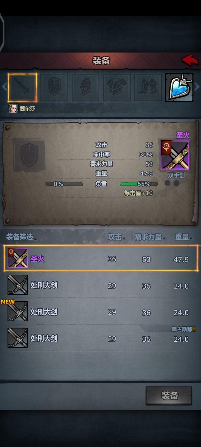Image resolution: width=201 pixels, height=447 pixels.
Task: Sort the list by 需求力量
Action: tap(150, 237)
